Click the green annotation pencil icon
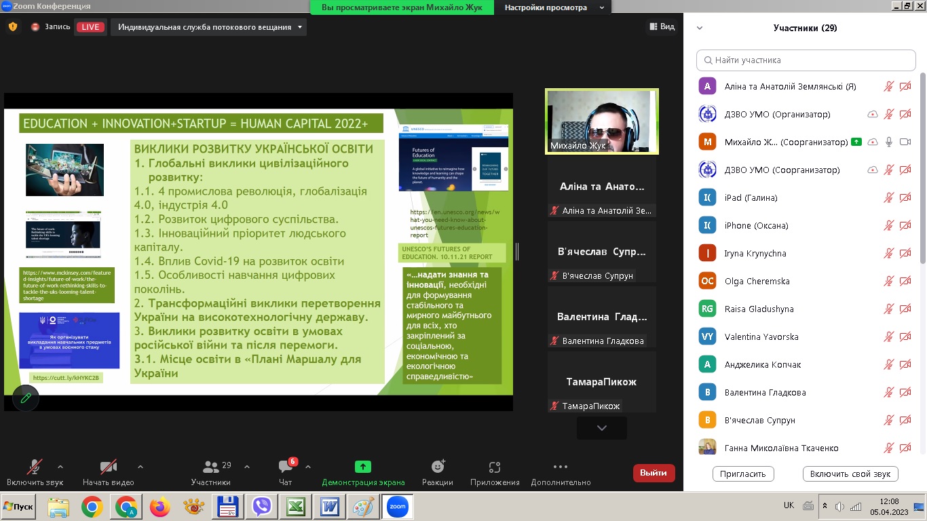 click(x=26, y=398)
